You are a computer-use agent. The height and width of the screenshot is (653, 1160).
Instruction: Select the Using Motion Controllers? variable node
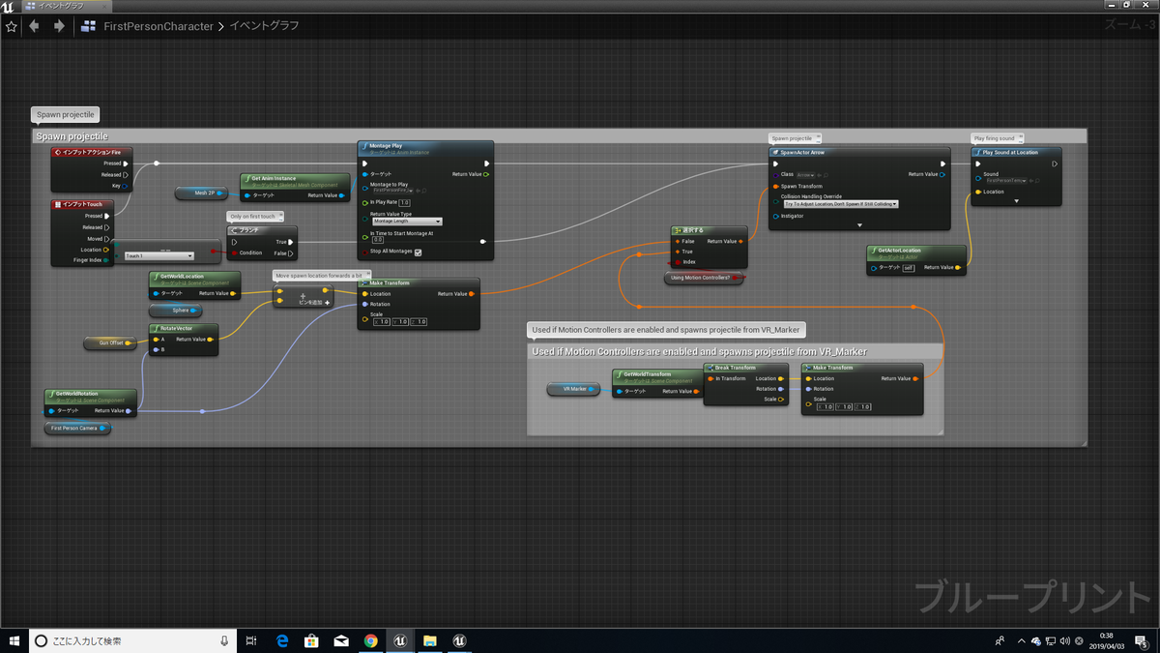tap(704, 279)
